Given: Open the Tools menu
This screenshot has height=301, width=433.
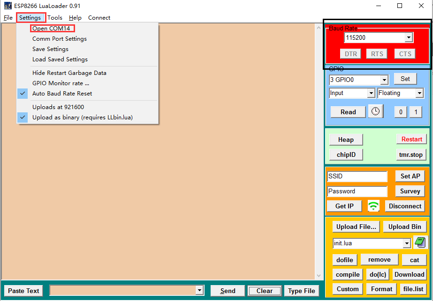Looking at the screenshot, I should point(55,18).
